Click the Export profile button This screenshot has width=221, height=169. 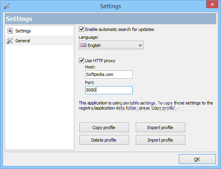point(160,128)
